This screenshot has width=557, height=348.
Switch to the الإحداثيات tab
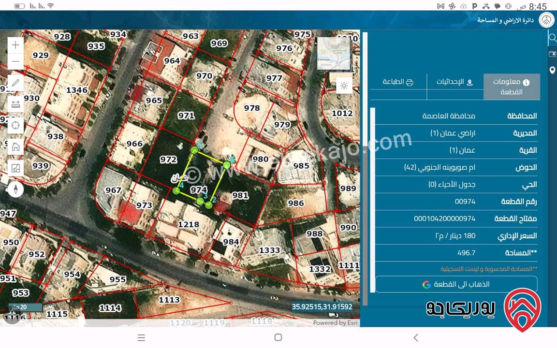[454, 82]
